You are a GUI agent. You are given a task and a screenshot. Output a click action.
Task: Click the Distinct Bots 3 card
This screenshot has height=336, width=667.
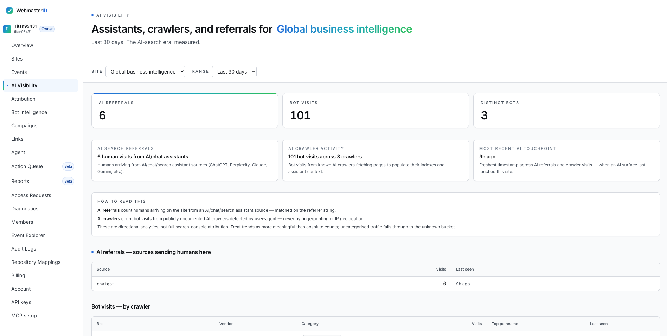566,110
